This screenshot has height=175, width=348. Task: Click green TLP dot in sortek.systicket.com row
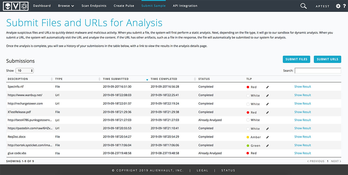248,145
